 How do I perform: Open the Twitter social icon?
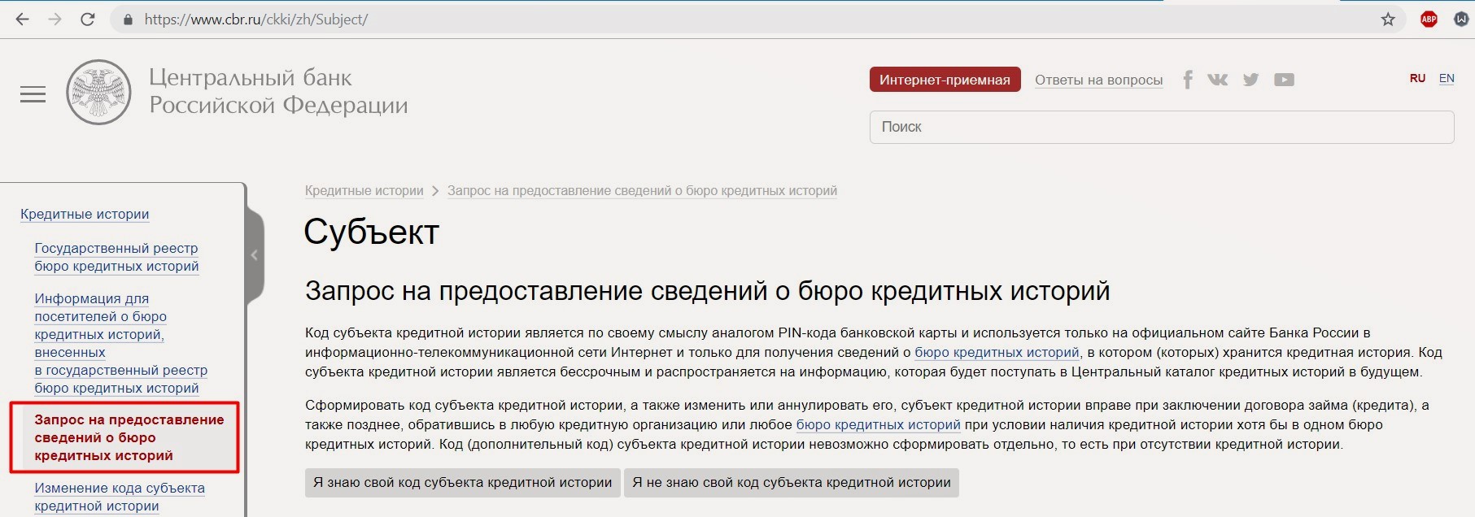click(x=1251, y=80)
